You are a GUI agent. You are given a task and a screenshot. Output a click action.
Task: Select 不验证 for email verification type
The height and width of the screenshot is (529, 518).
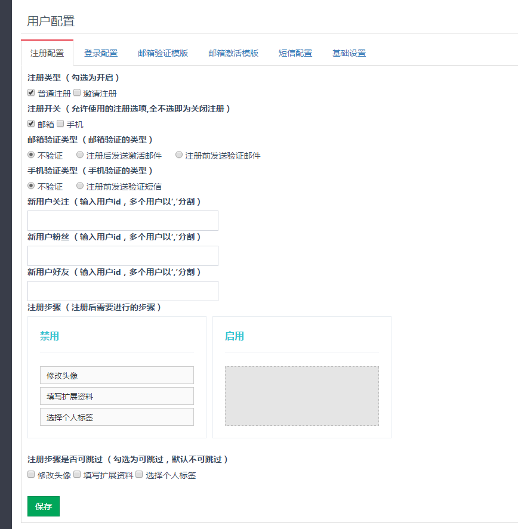[x=31, y=154]
